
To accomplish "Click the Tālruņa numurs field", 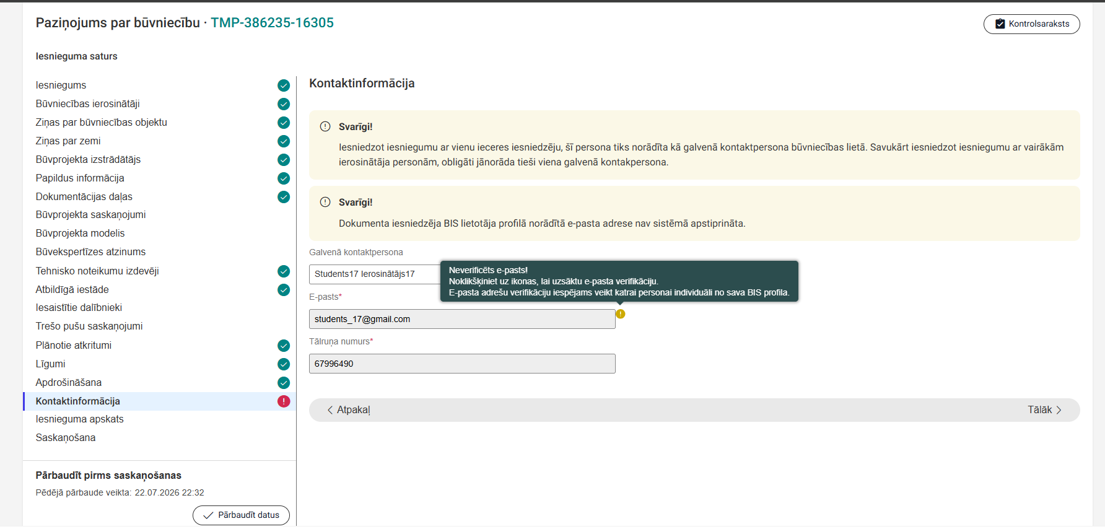I will point(462,364).
